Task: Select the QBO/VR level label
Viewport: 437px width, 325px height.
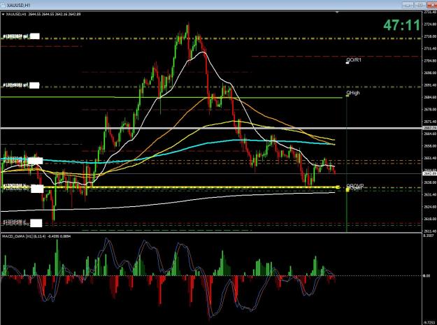Action: (x=355, y=186)
